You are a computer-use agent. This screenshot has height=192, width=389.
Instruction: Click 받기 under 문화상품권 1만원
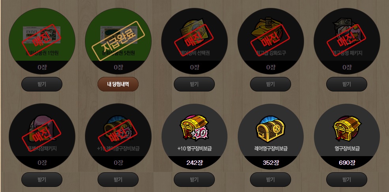pos(42,84)
